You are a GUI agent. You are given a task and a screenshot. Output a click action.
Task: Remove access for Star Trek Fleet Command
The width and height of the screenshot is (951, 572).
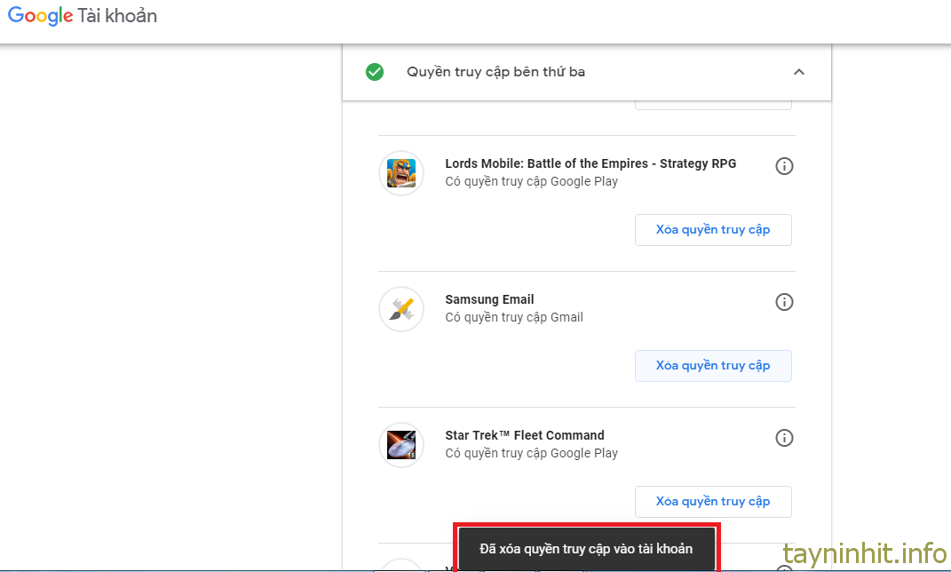tap(712, 502)
